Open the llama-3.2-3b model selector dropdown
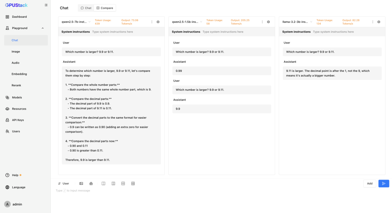Image resolution: width=392 pixels, height=213 pixels. click(x=311, y=21)
